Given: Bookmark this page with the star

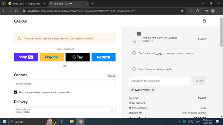Looking at the screenshot, I should (x=182, y=11).
